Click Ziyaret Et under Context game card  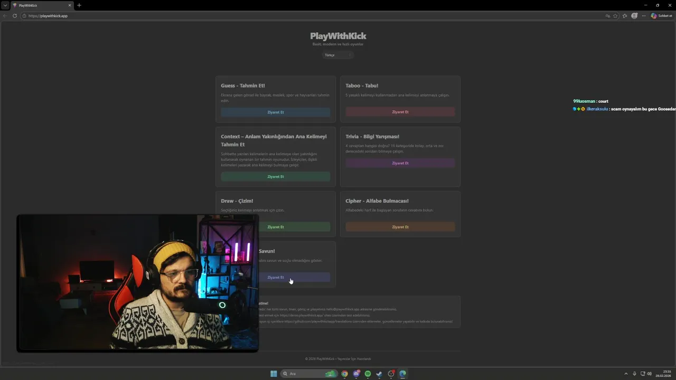[276, 177]
